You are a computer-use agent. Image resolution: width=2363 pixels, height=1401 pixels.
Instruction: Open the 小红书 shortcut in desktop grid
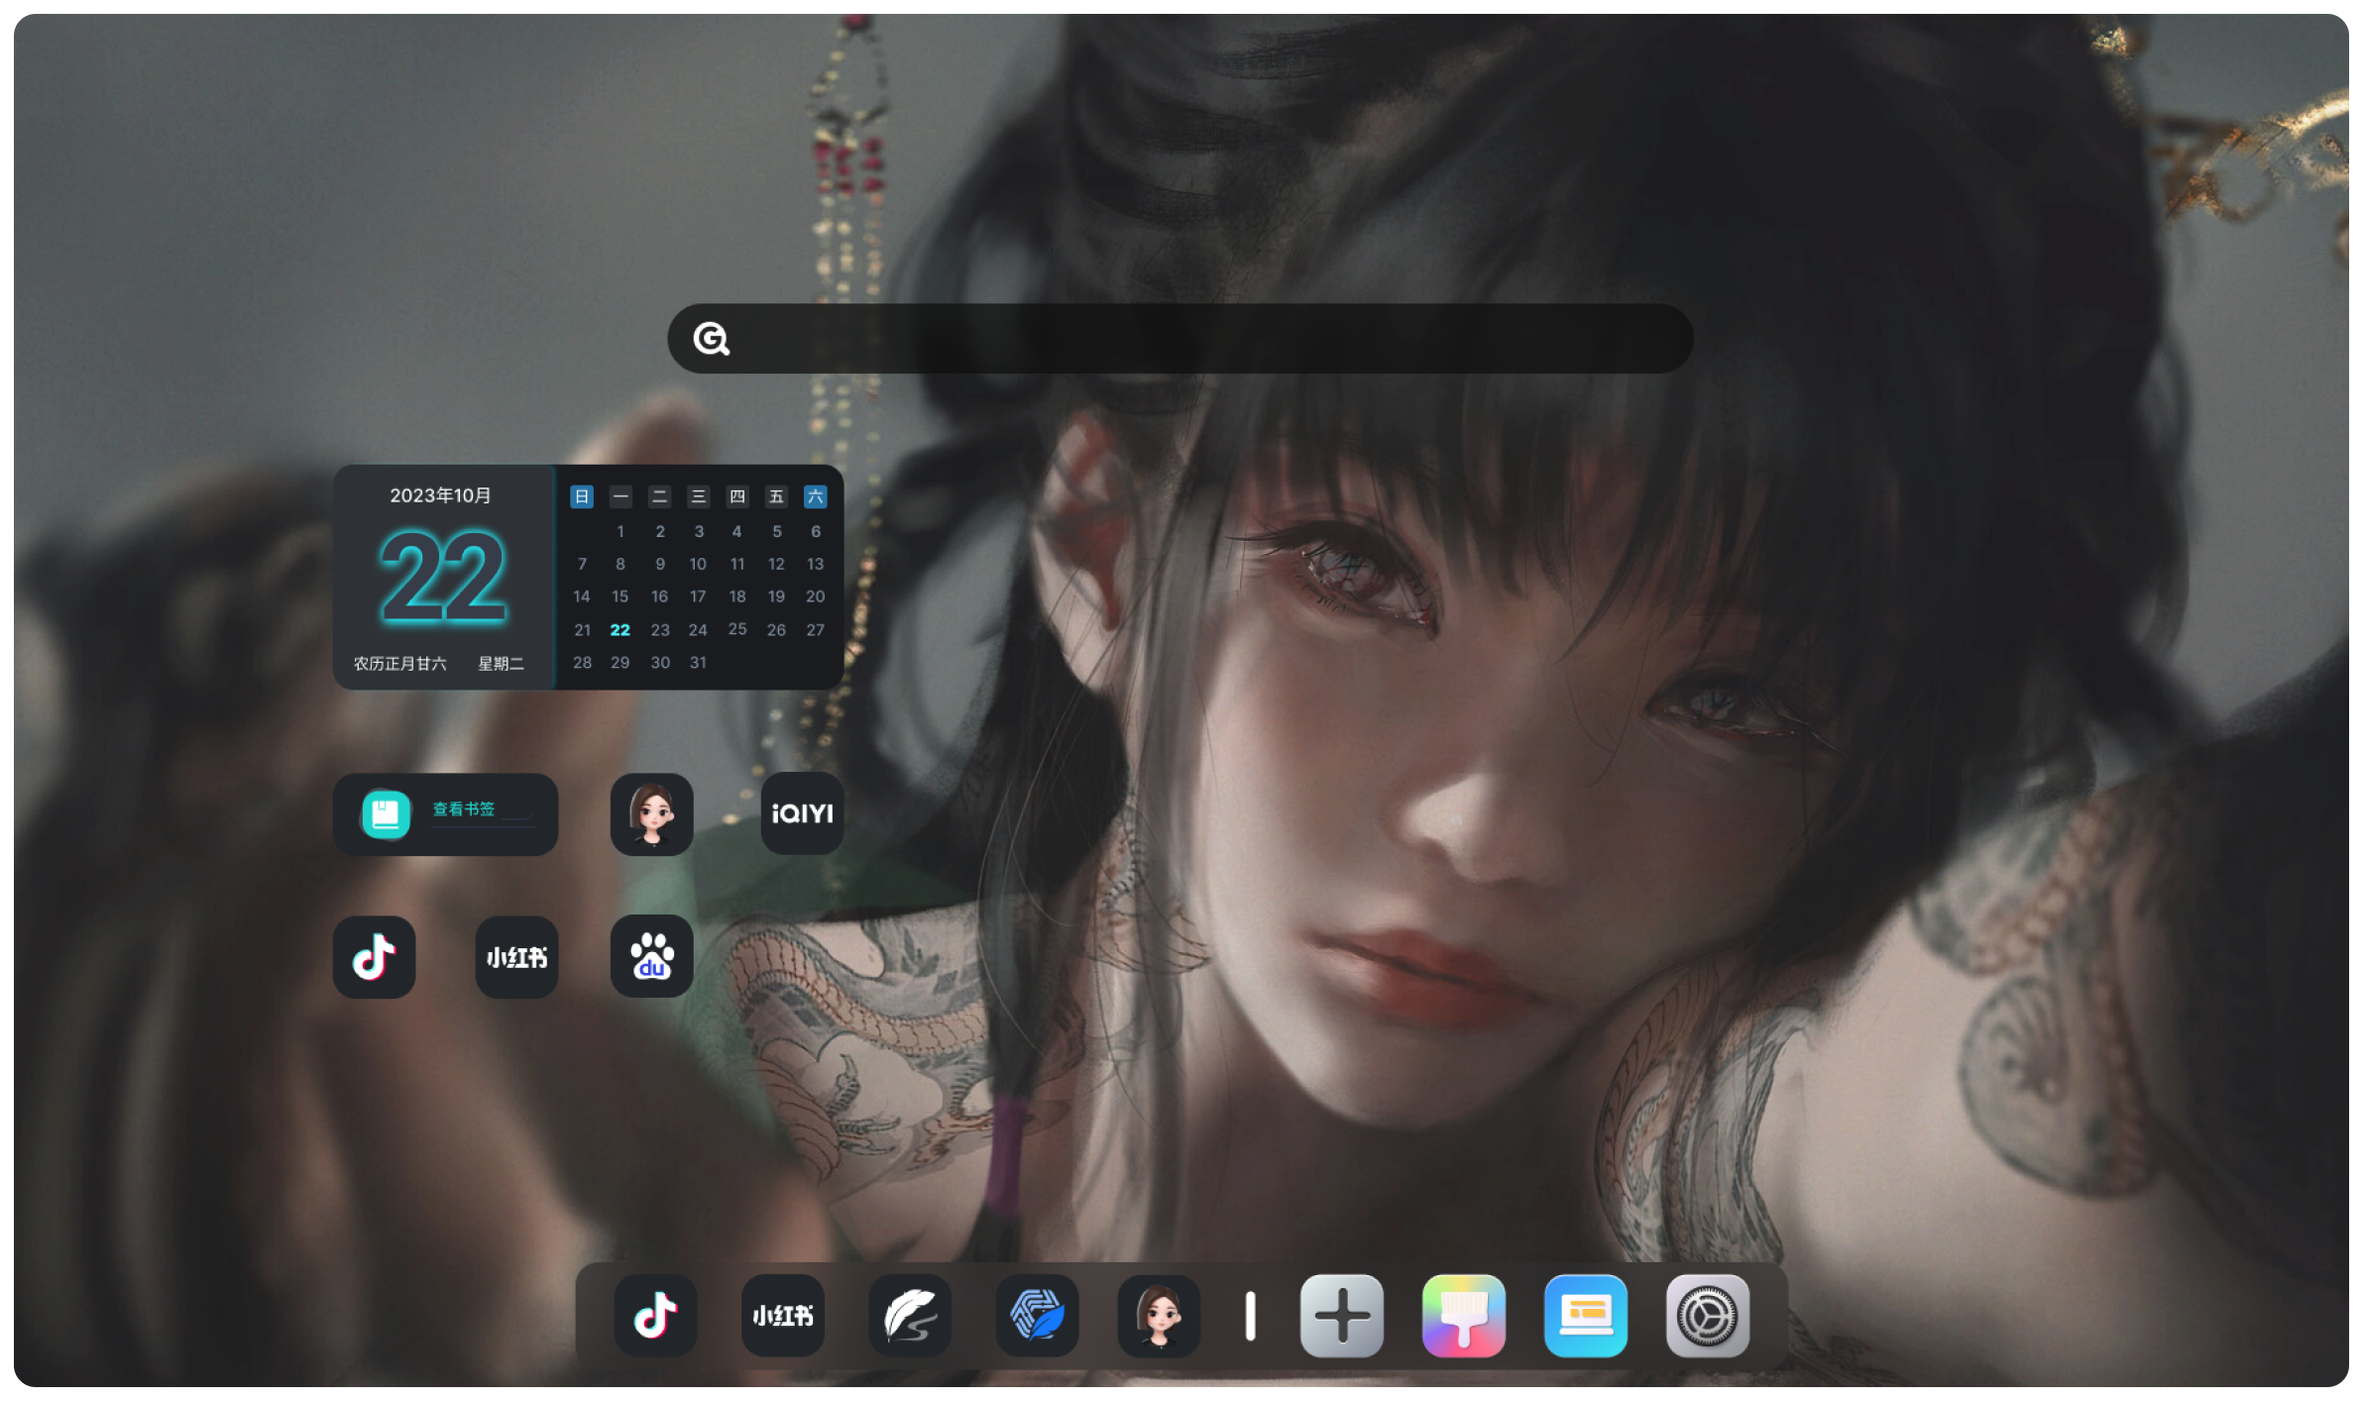[x=516, y=957]
